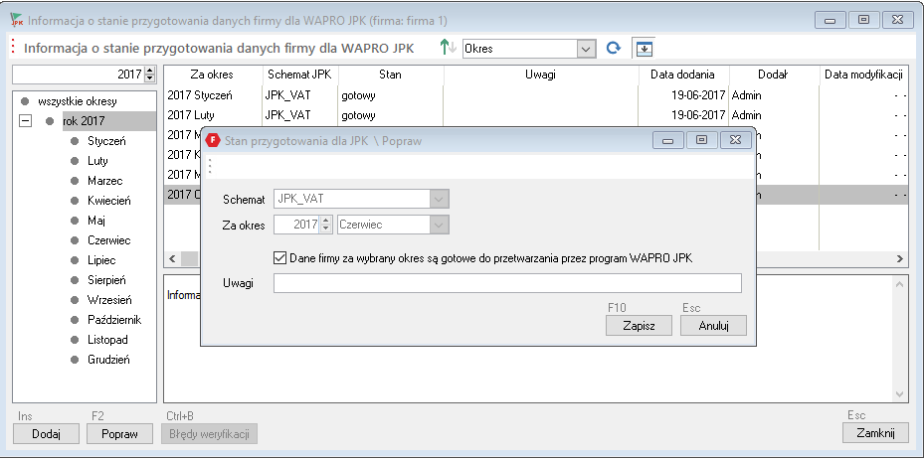Click the Dodaj button
924x459 pixels.
coord(46,434)
